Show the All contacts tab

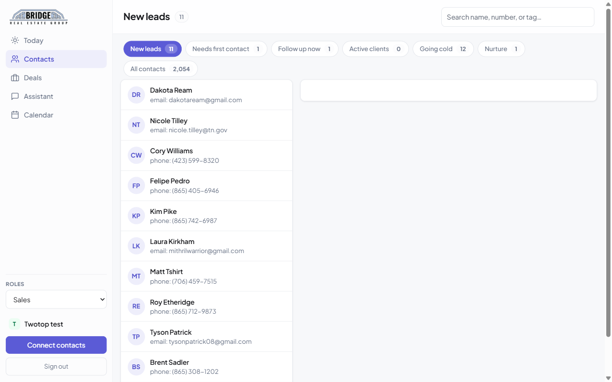coord(160,69)
